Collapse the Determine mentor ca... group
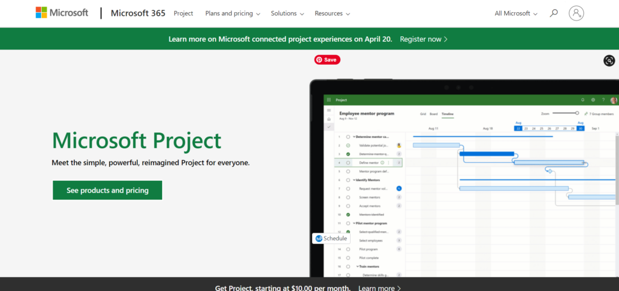619x291 pixels. [x=354, y=137]
